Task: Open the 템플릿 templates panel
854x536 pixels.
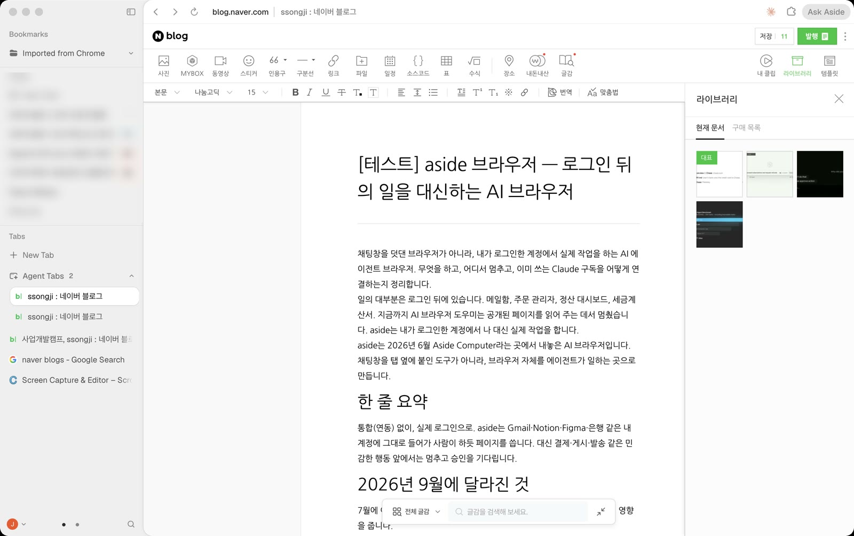Action: [x=829, y=66]
